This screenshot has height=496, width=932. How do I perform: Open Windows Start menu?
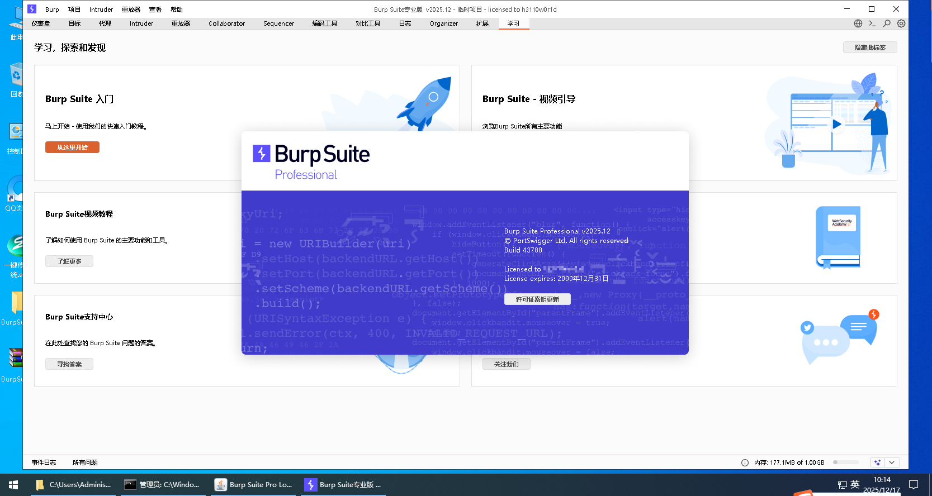click(13, 485)
